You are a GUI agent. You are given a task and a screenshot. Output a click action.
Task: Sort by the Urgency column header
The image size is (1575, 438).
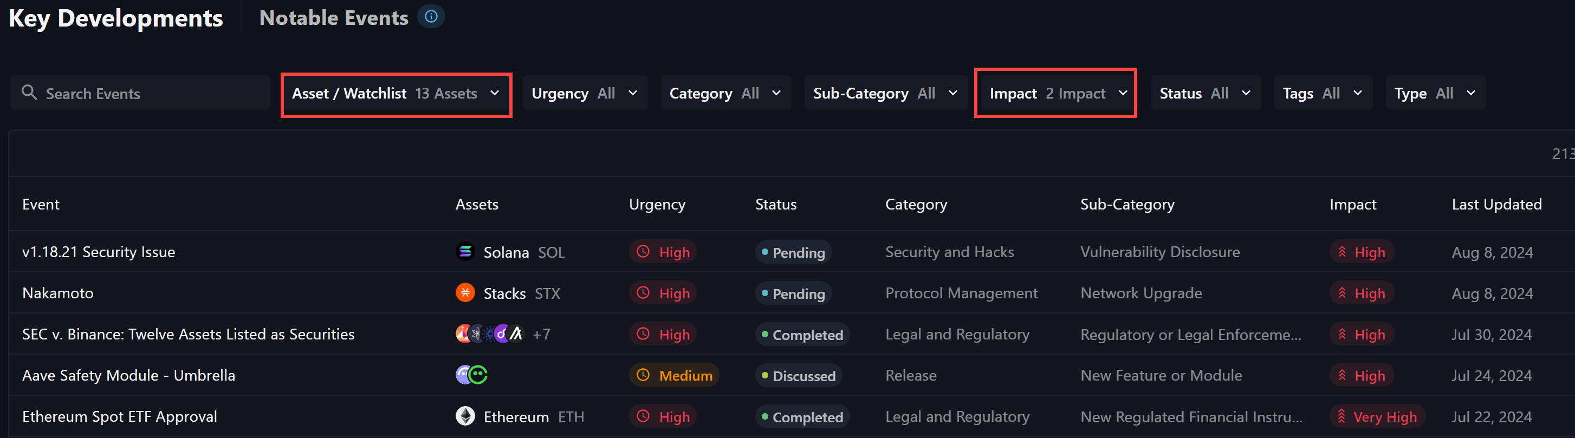click(x=657, y=205)
